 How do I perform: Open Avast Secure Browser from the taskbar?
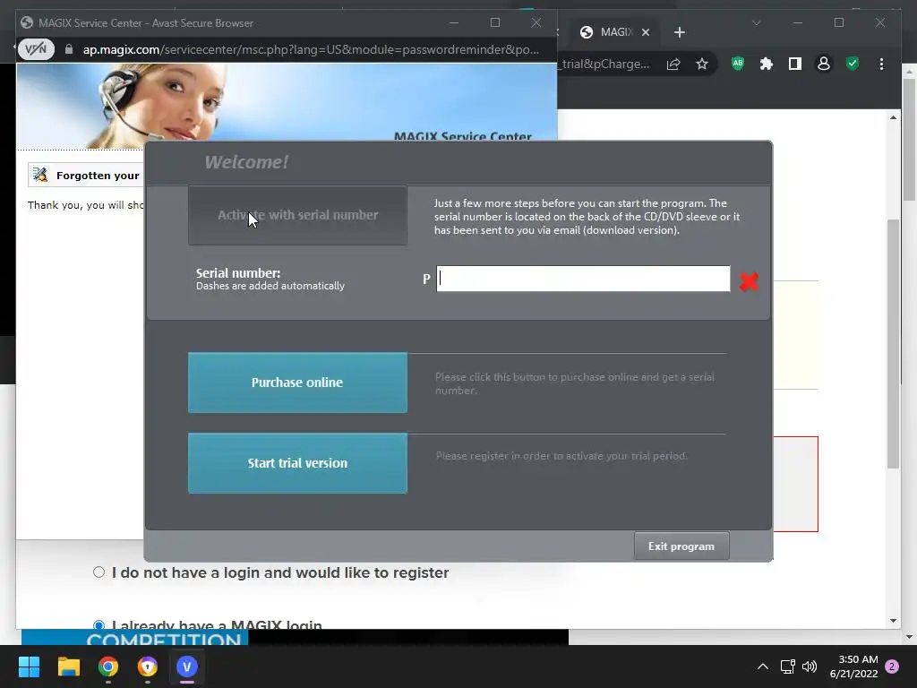pos(148,666)
